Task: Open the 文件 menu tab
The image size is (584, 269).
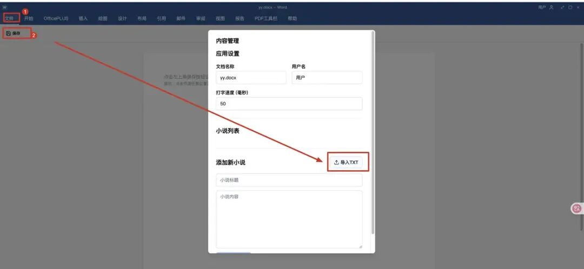Action: [x=9, y=18]
